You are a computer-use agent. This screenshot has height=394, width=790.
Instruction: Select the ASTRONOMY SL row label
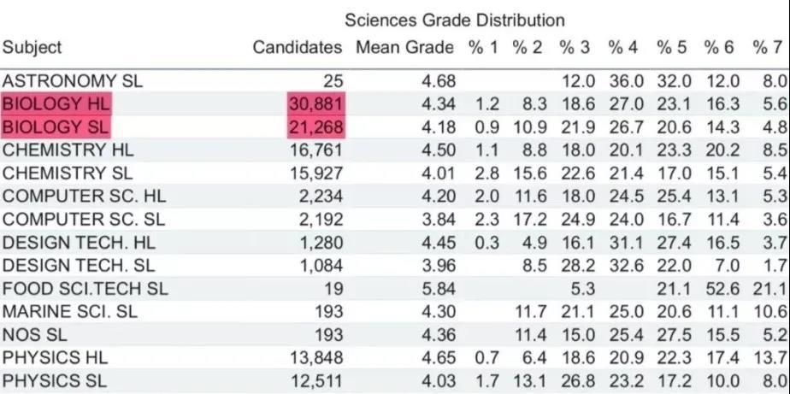(x=73, y=81)
